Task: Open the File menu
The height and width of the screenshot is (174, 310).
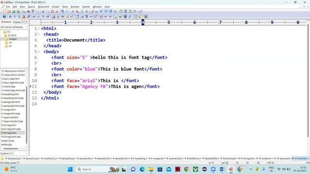Action: coord(8,7)
